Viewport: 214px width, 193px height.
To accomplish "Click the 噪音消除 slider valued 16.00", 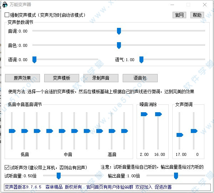I will point(158,114).
